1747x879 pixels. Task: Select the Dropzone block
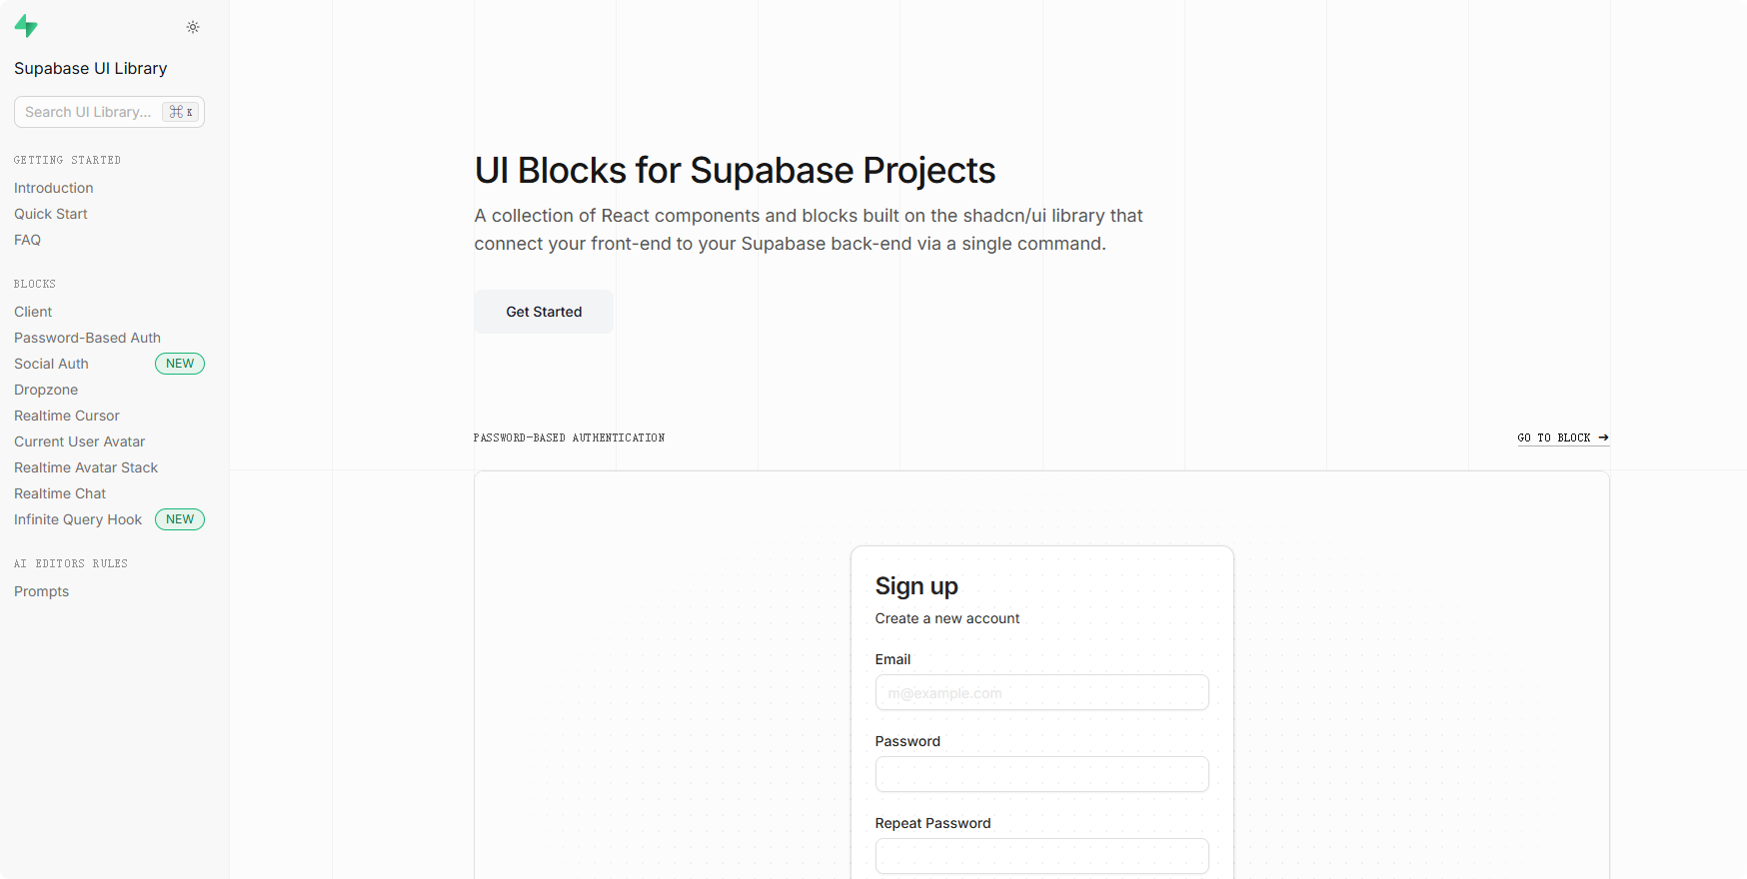46,390
